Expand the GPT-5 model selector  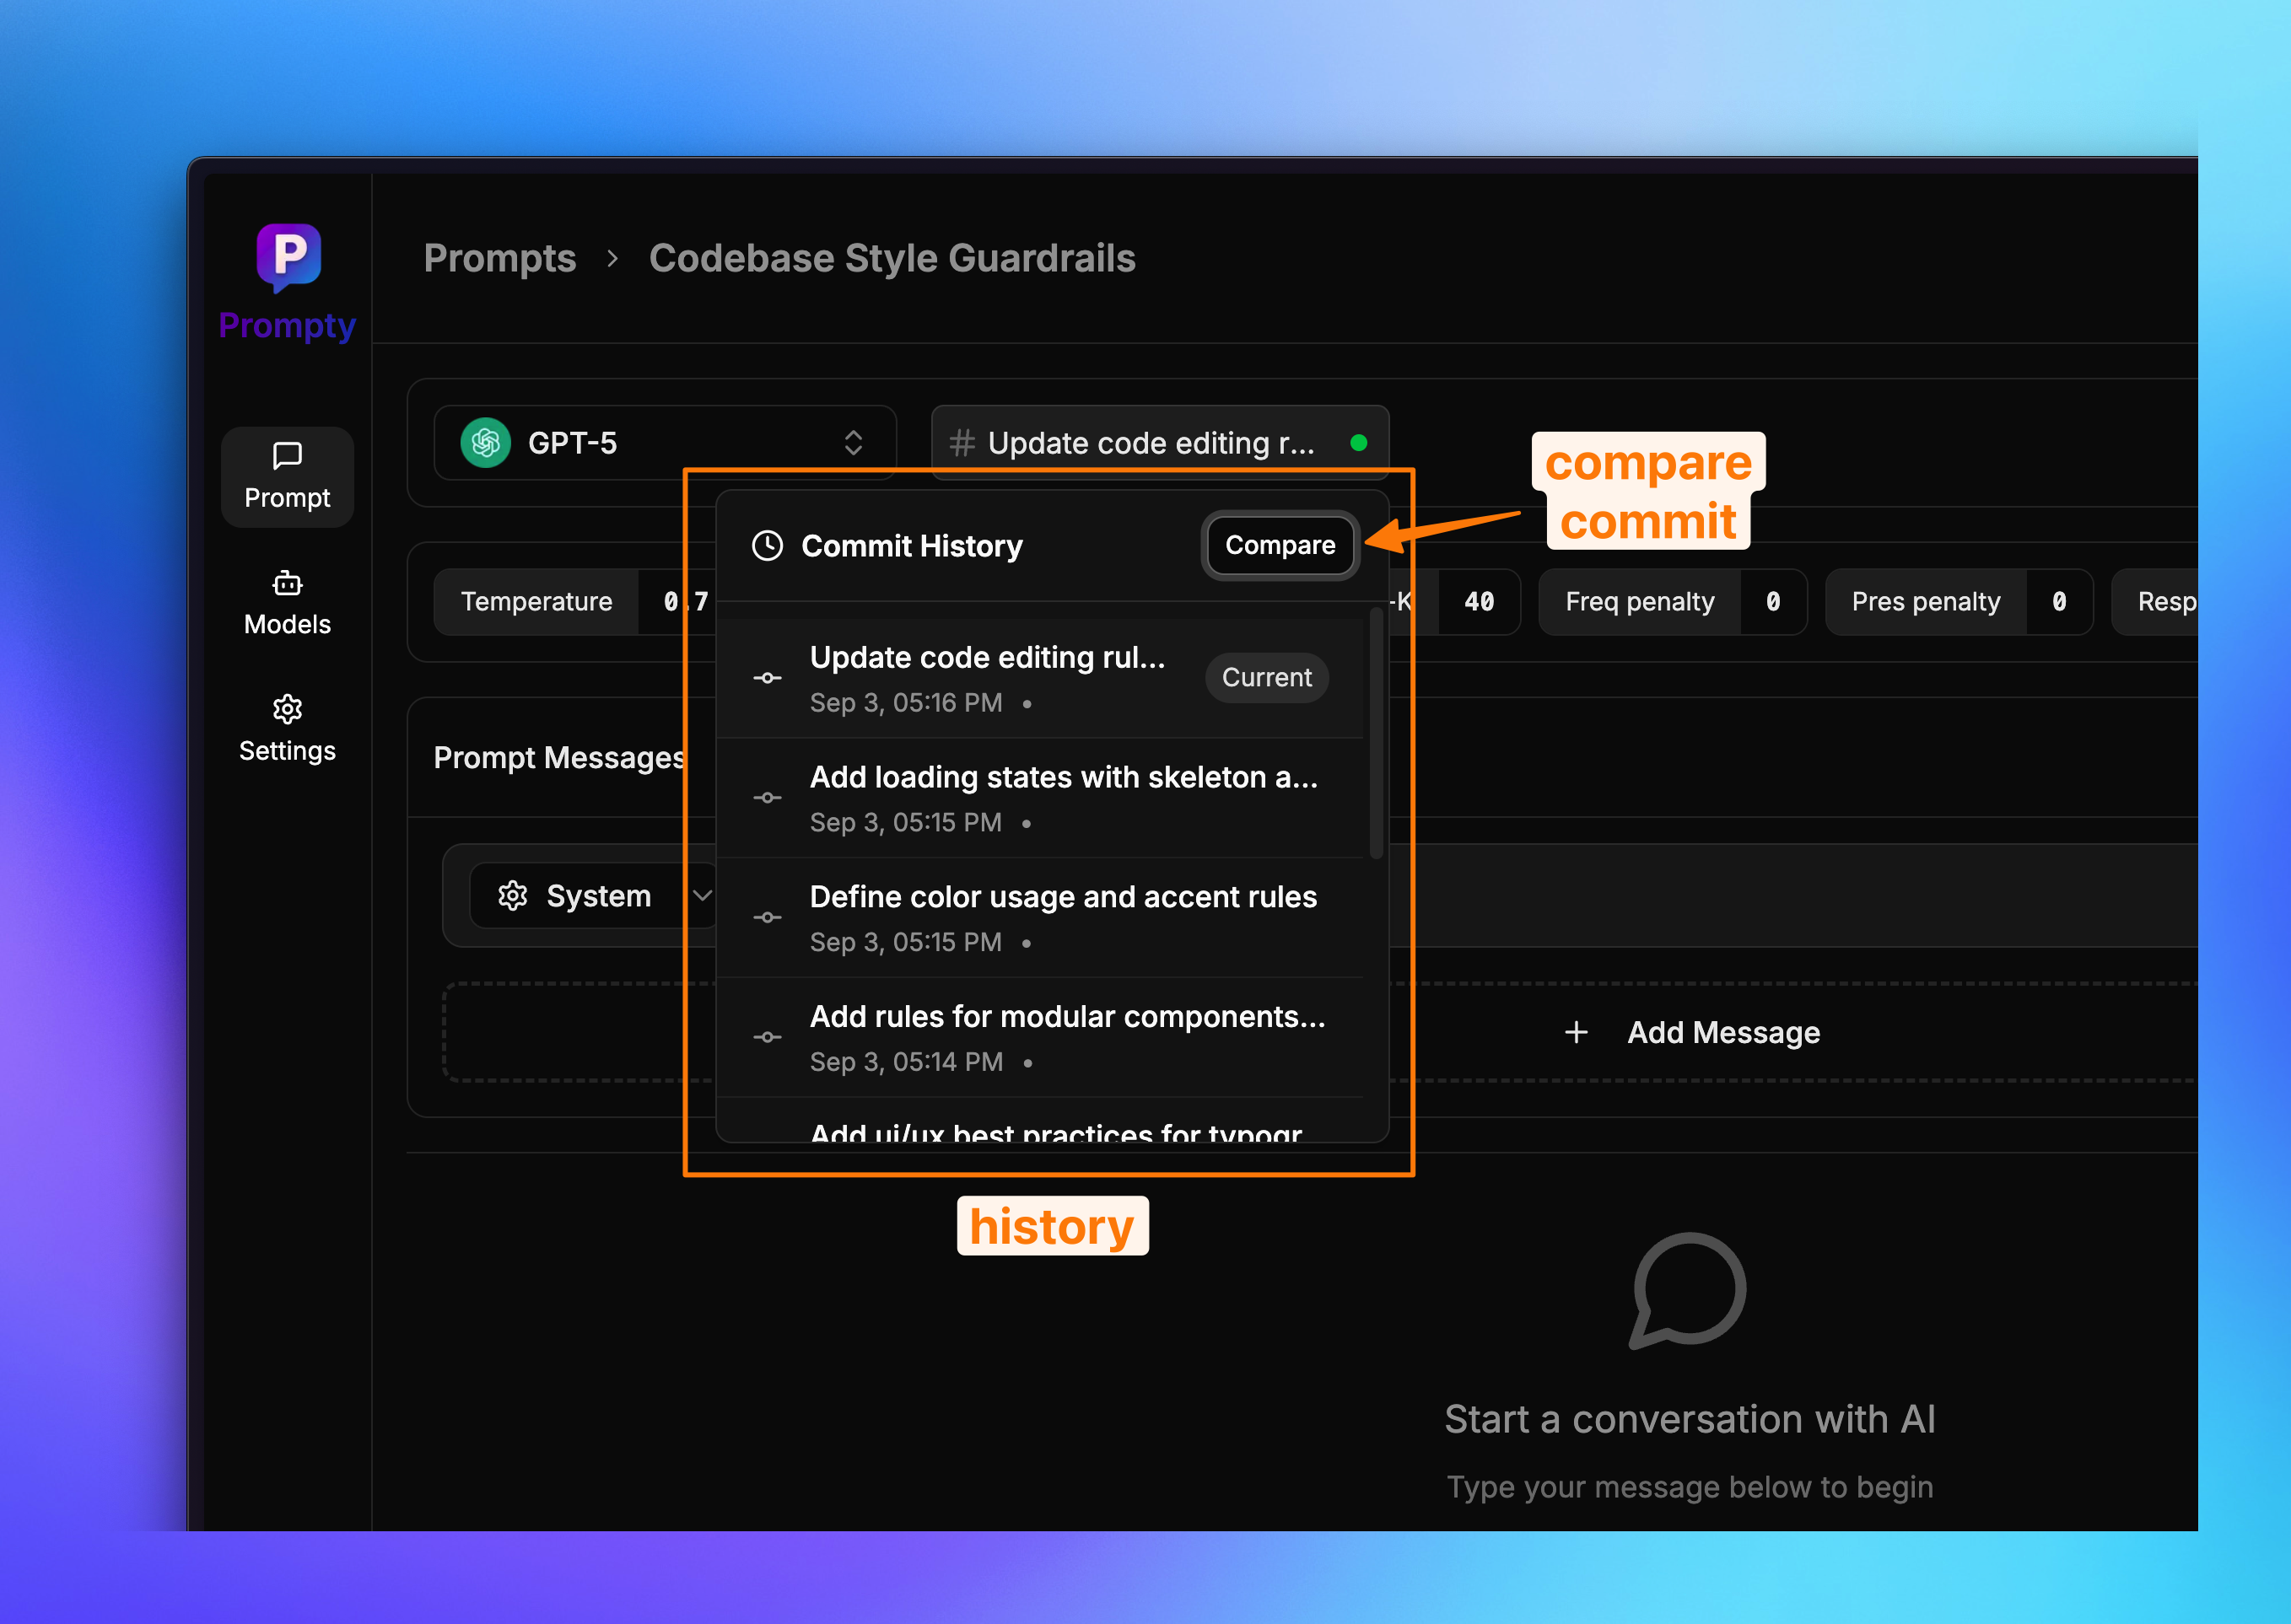coord(852,443)
